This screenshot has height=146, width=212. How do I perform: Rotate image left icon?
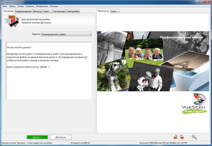point(175,137)
